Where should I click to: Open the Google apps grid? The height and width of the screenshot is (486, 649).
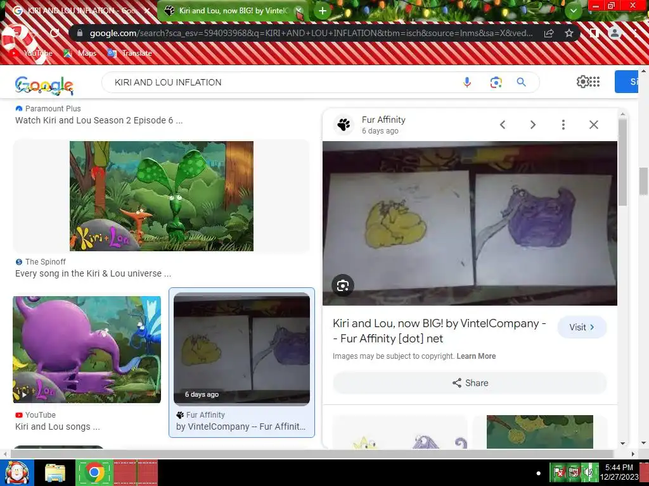click(594, 82)
